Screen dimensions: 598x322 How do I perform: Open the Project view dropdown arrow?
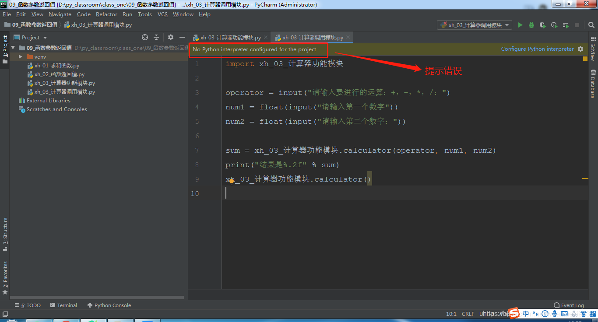click(44, 37)
